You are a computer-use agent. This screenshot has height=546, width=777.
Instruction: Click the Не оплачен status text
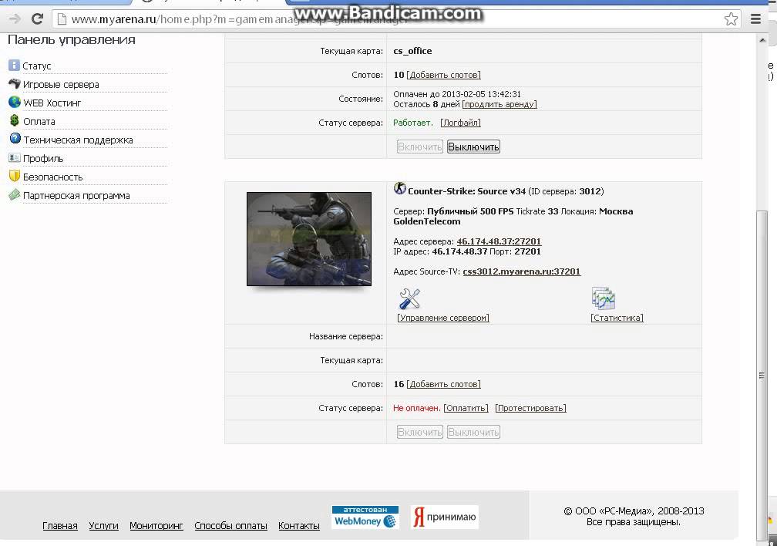pos(416,408)
